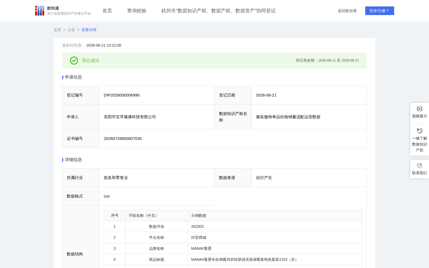The height and width of the screenshot is (268, 429).
Task: Click the 联系我们 phone icon
Action: pos(420,166)
